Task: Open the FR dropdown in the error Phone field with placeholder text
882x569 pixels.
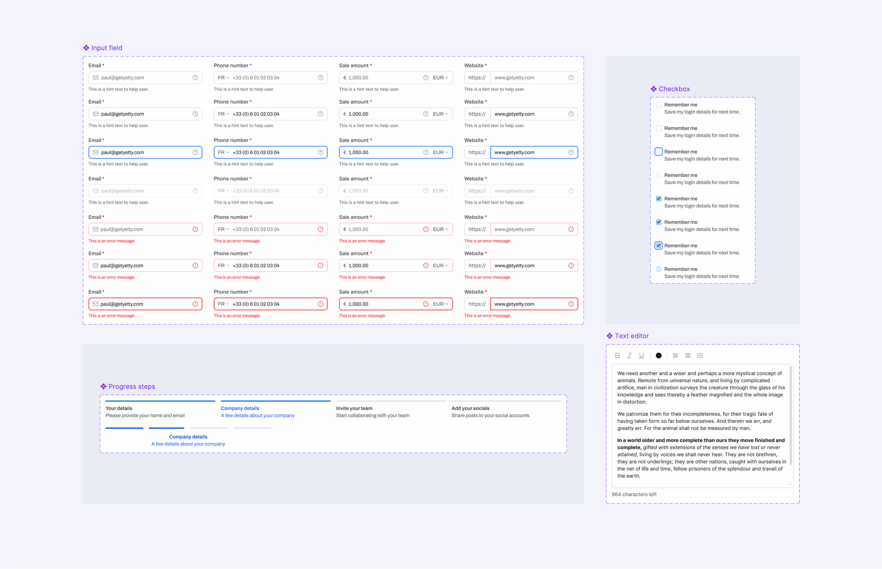Action: [224, 229]
